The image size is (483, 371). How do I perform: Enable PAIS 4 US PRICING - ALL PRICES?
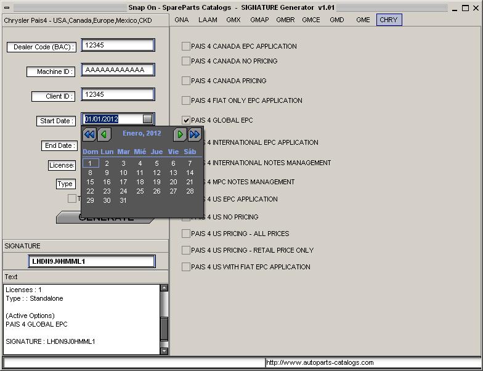tap(186, 234)
